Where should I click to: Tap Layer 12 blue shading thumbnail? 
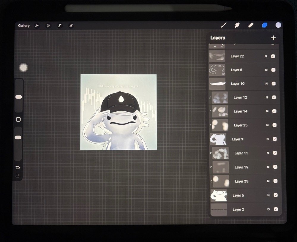point(220,97)
